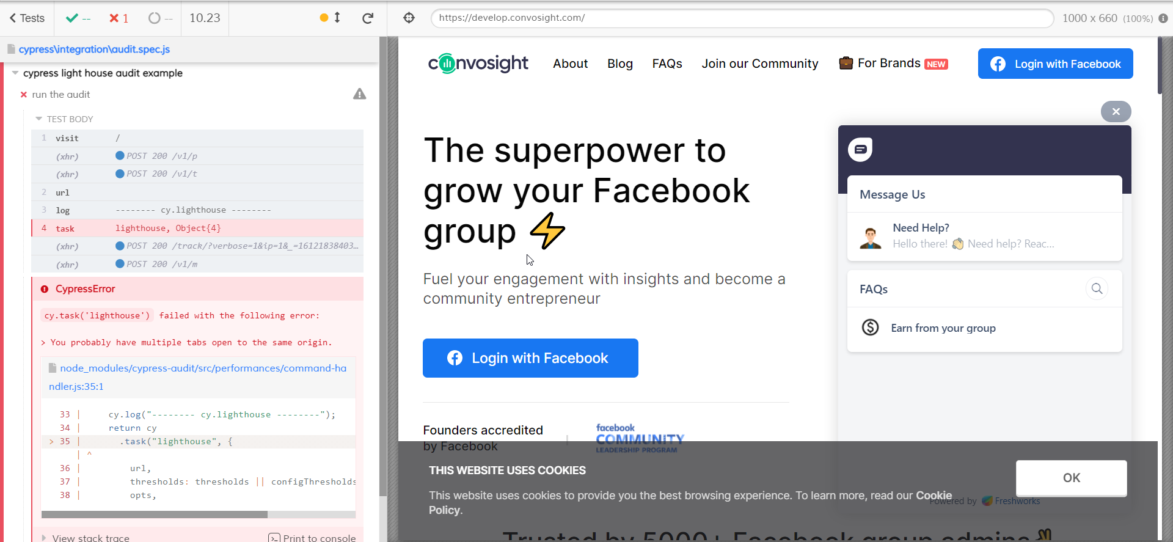
Task: Click the POST 200 /v1/p xhr row
Action: click(x=197, y=156)
